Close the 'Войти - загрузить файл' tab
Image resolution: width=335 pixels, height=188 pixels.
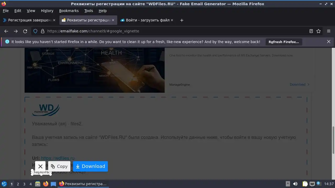(172, 20)
